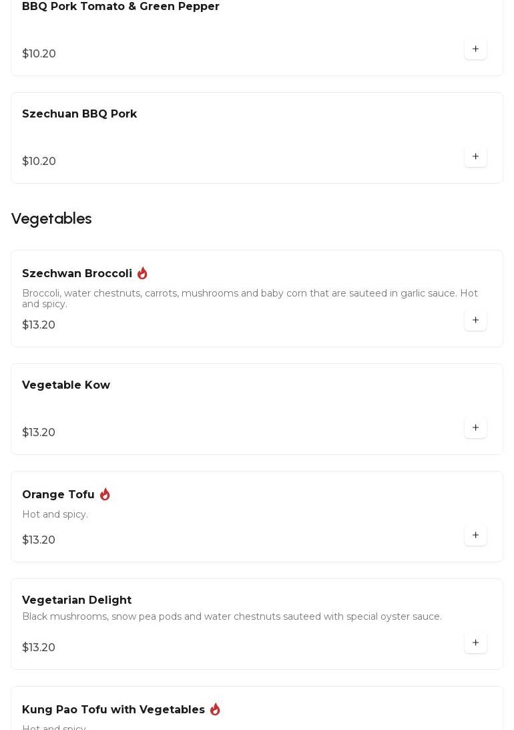Image resolution: width=514 pixels, height=730 pixels.
Task: Open Kung Pao Tofu with Vegetables item
Action: [113, 710]
